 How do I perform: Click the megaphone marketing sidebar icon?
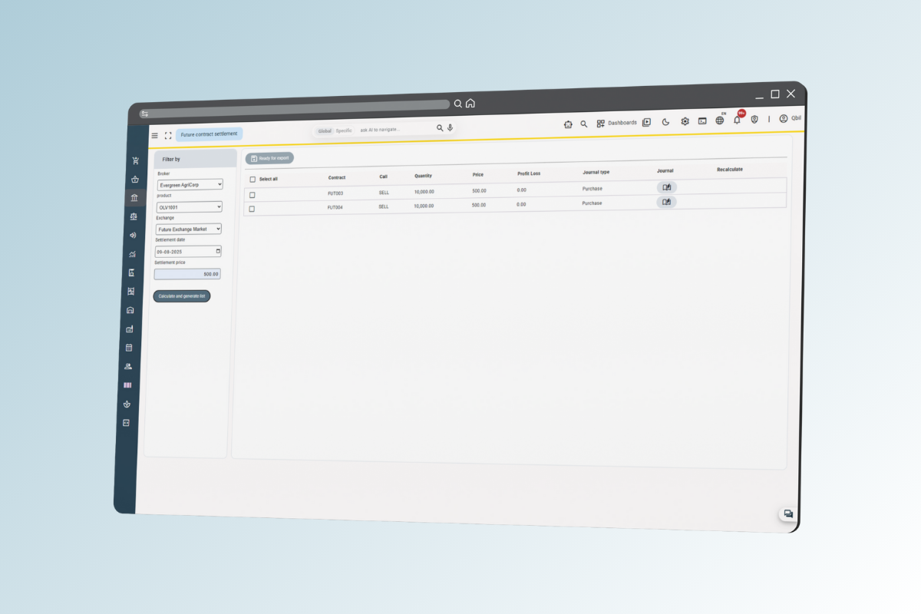(133, 235)
